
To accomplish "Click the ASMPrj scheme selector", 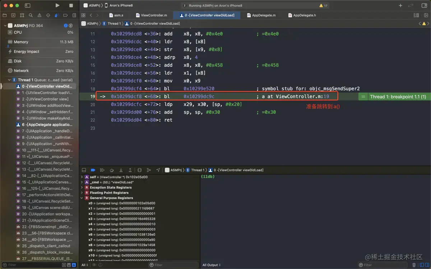I will coord(92,5).
